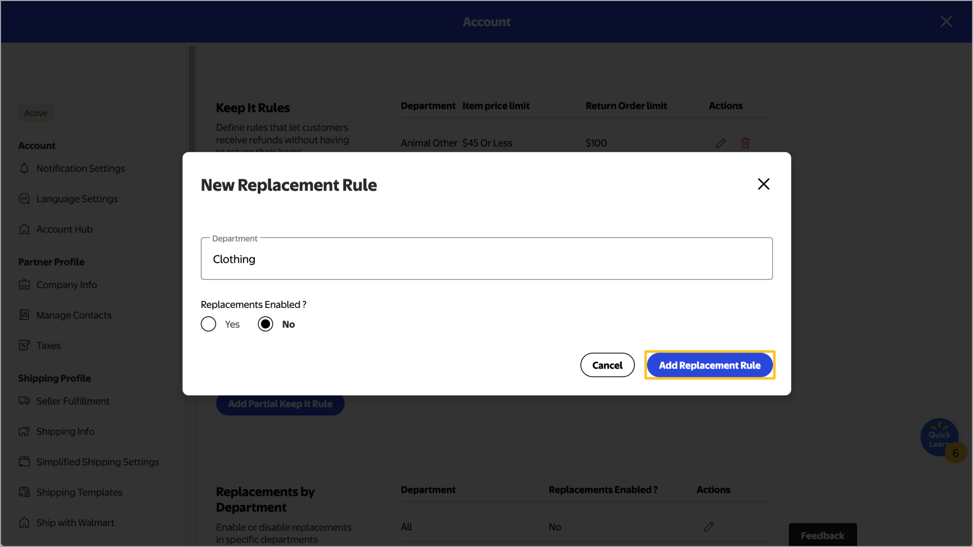
Task: Open the Quick Learn help bubble
Action: pos(939,437)
